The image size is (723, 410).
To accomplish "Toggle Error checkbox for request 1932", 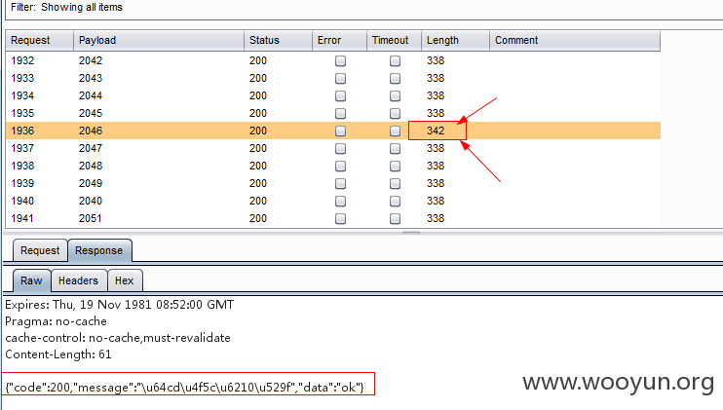I will pos(340,60).
